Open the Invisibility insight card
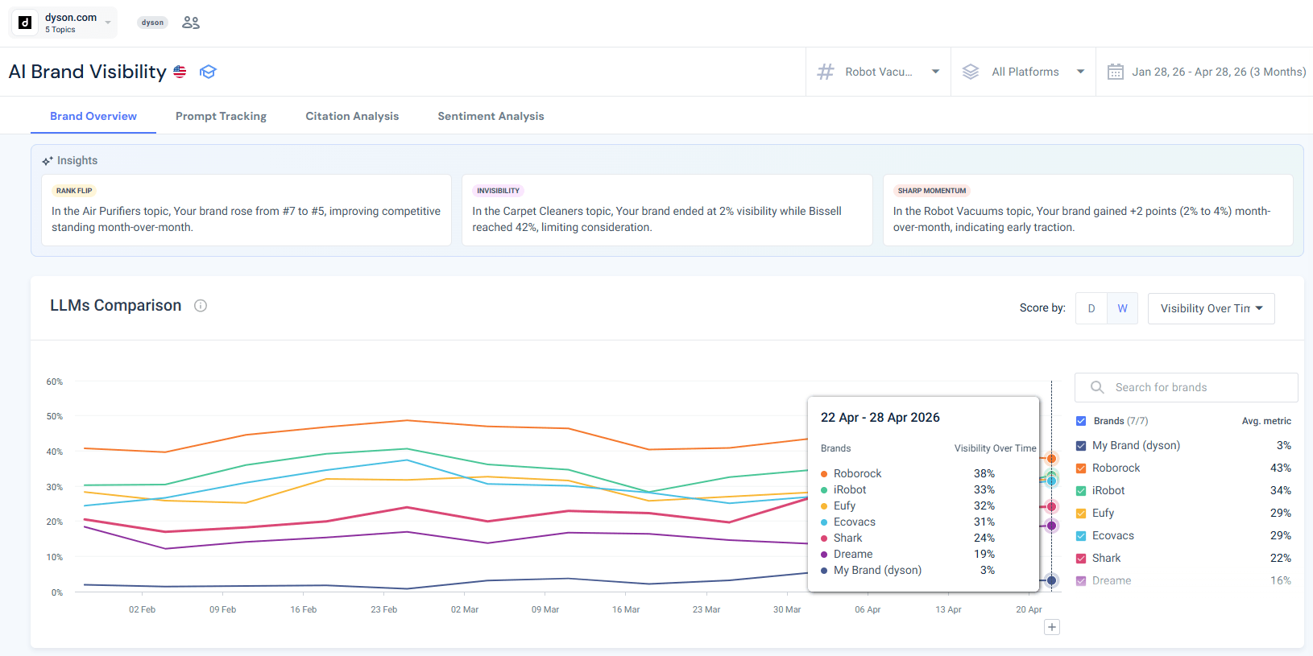This screenshot has width=1313, height=656. (x=667, y=210)
